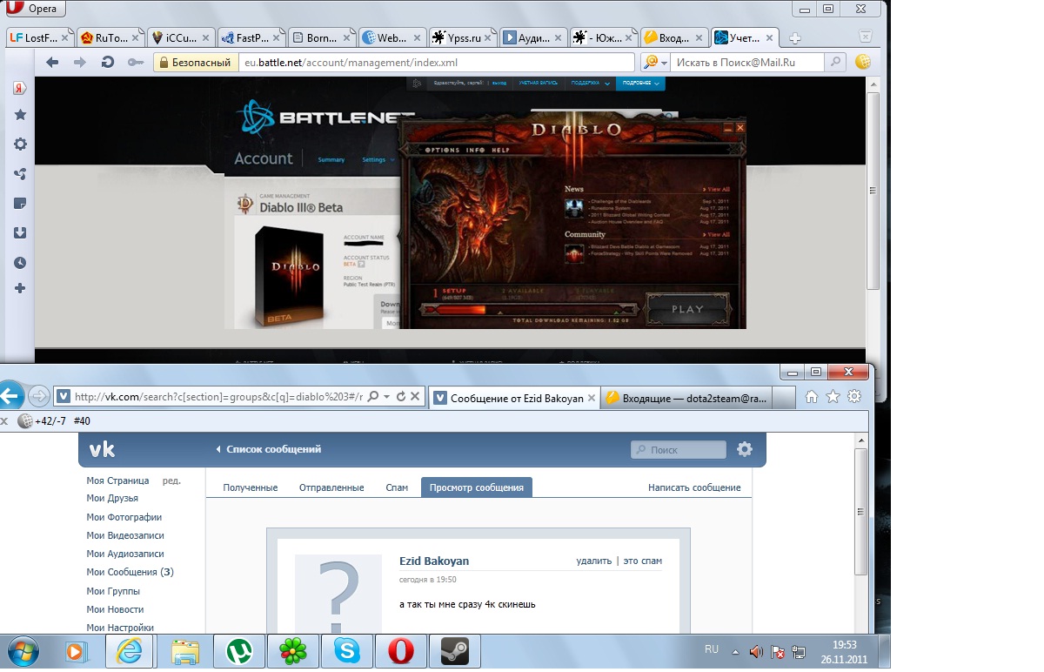The height and width of the screenshot is (672, 1044).
Task: Switch to the RuTo... tab
Action: (110, 38)
